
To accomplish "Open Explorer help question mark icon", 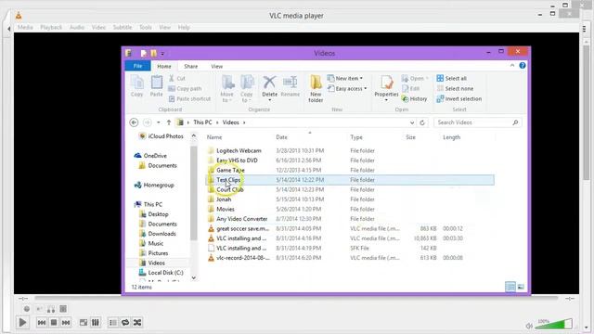I will coord(523,66).
